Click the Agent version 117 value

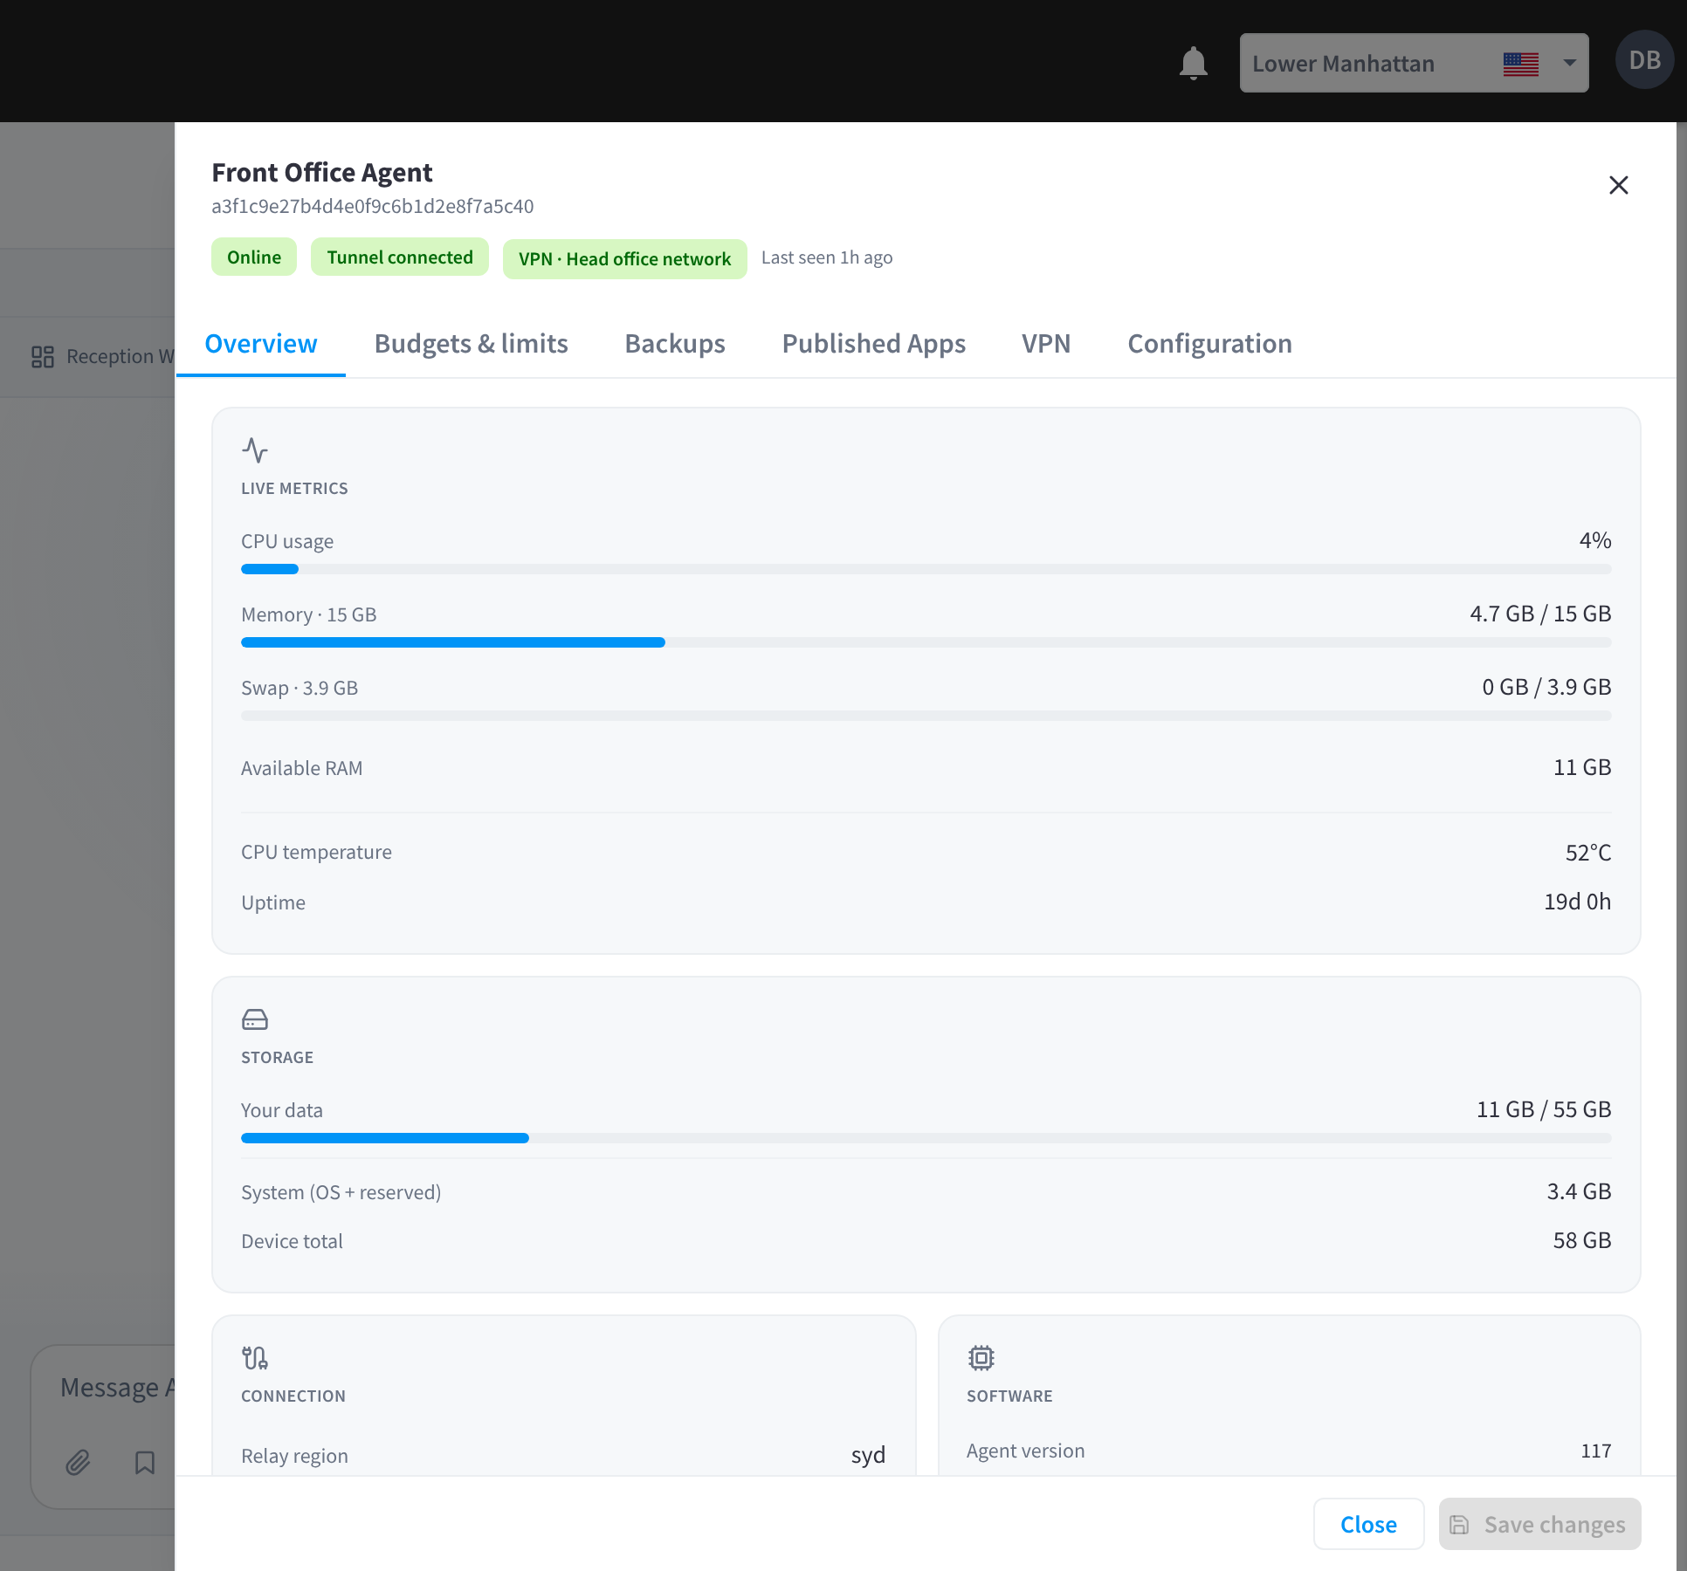(x=1595, y=1451)
